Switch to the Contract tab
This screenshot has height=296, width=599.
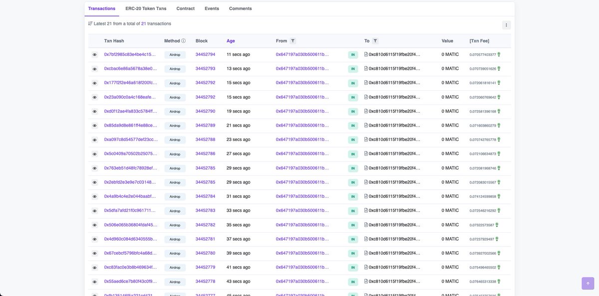pyautogui.click(x=186, y=8)
